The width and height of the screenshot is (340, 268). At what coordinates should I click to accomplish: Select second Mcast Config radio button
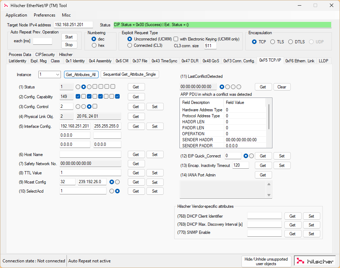[117, 182]
